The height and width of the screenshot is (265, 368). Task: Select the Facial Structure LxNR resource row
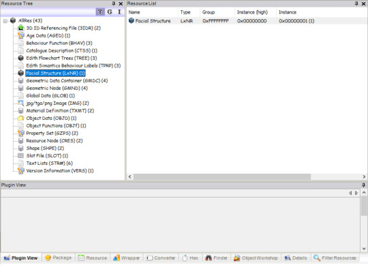247,21
